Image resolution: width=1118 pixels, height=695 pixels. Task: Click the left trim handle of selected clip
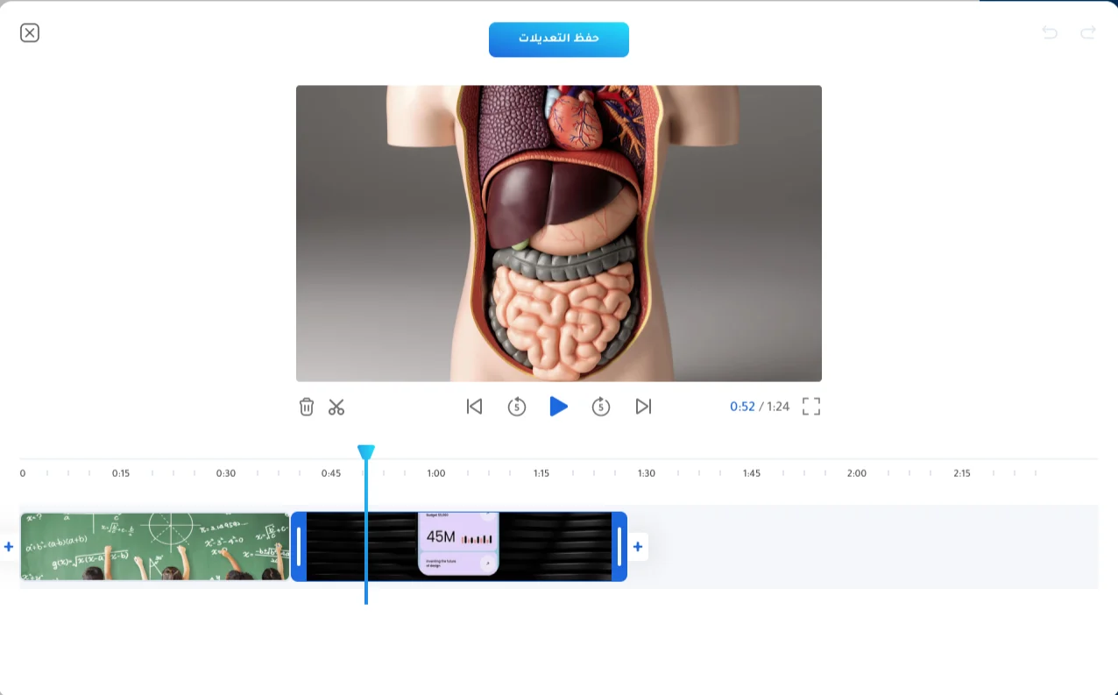pyautogui.click(x=299, y=547)
